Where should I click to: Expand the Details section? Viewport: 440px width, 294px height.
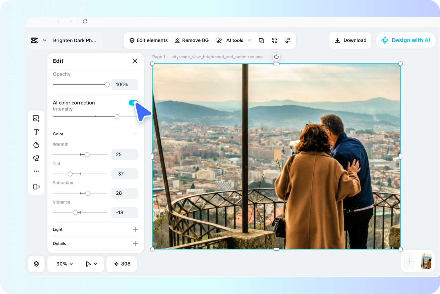coord(135,243)
